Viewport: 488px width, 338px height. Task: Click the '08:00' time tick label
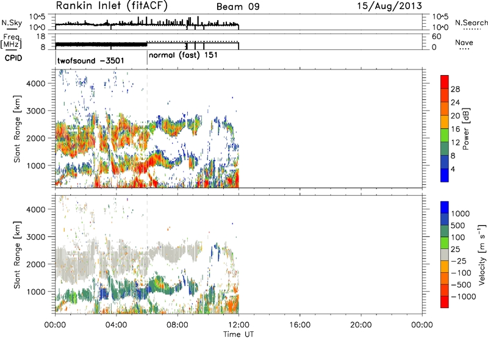[178, 325]
